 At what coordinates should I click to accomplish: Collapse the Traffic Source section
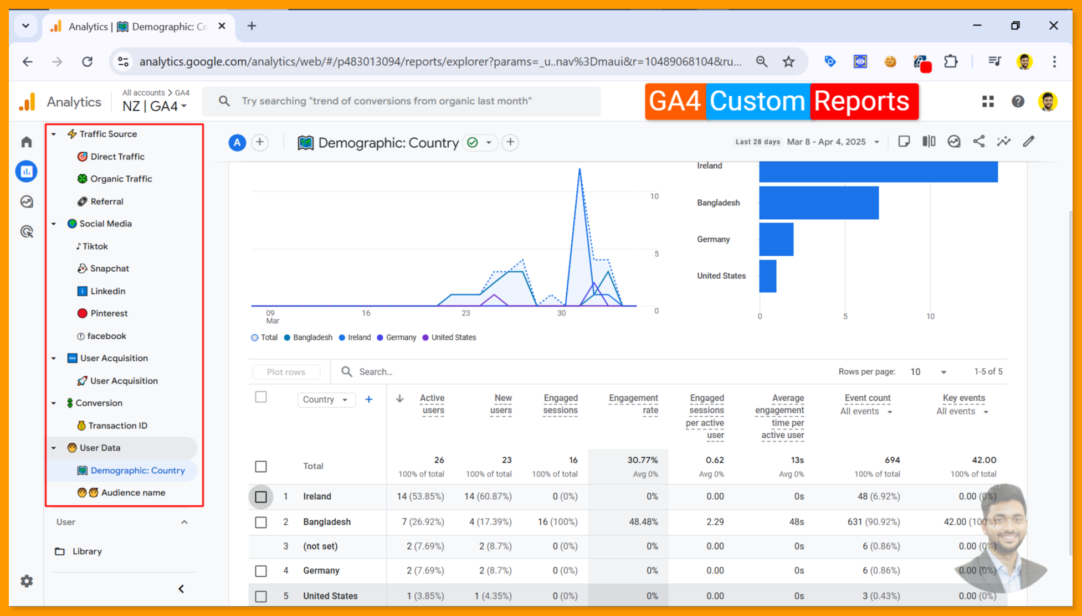(54, 134)
